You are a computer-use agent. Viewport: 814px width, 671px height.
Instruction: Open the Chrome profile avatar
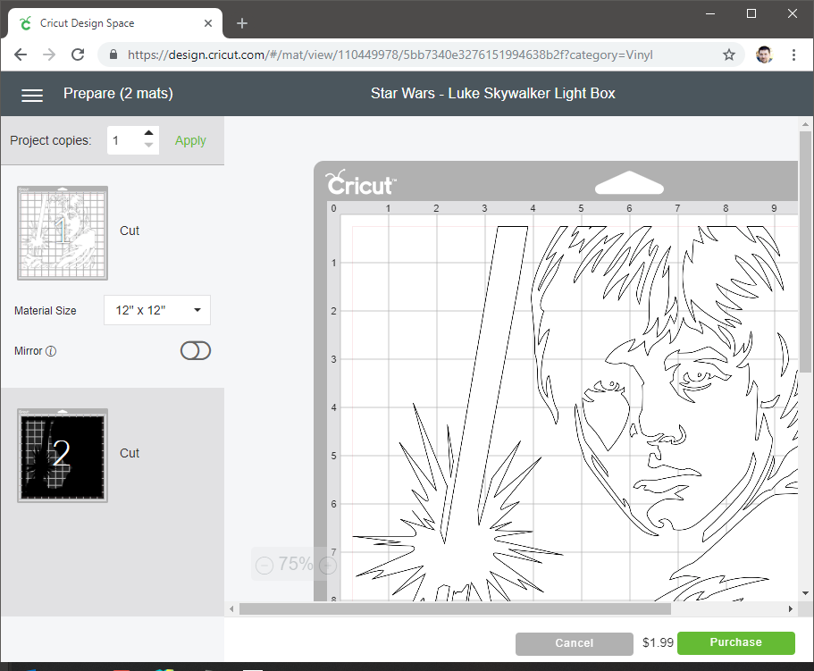(764, 55)
